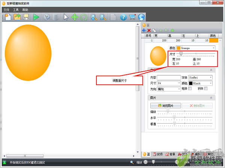Collapse the 图片 section chevron
Screen dimensions: 225x168
pyautogui.click(x=211, y=98)
